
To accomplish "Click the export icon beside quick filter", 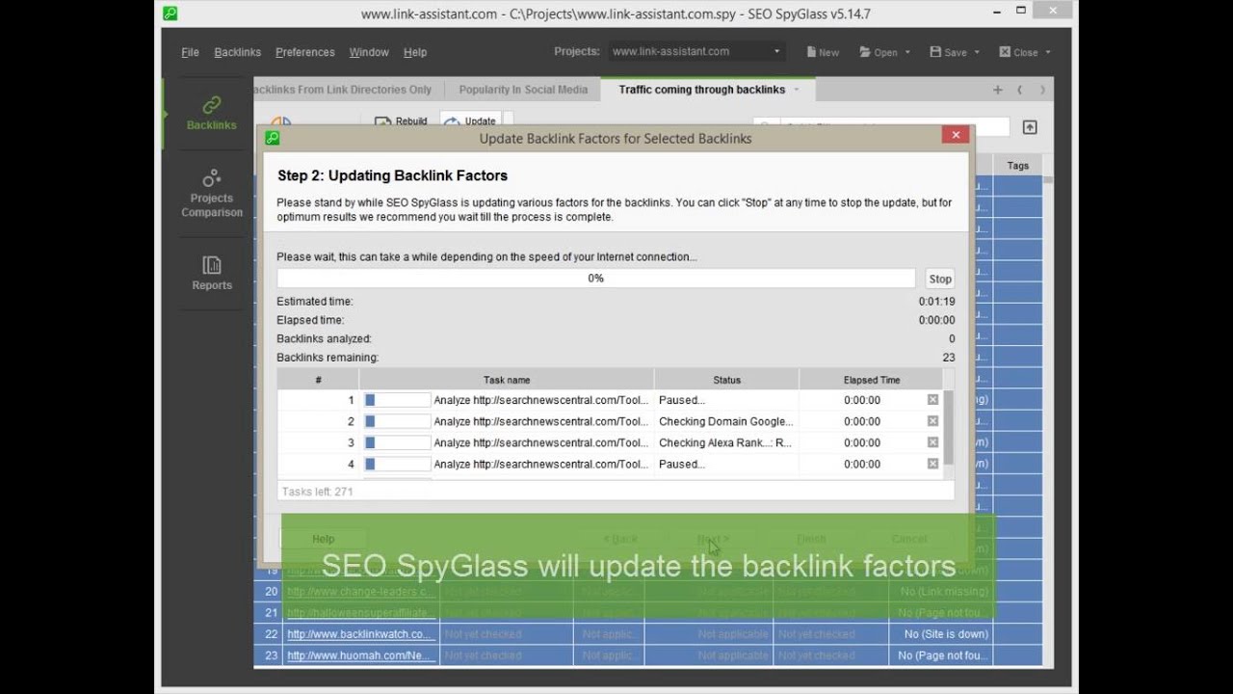I will click(x=1030, y=127).
